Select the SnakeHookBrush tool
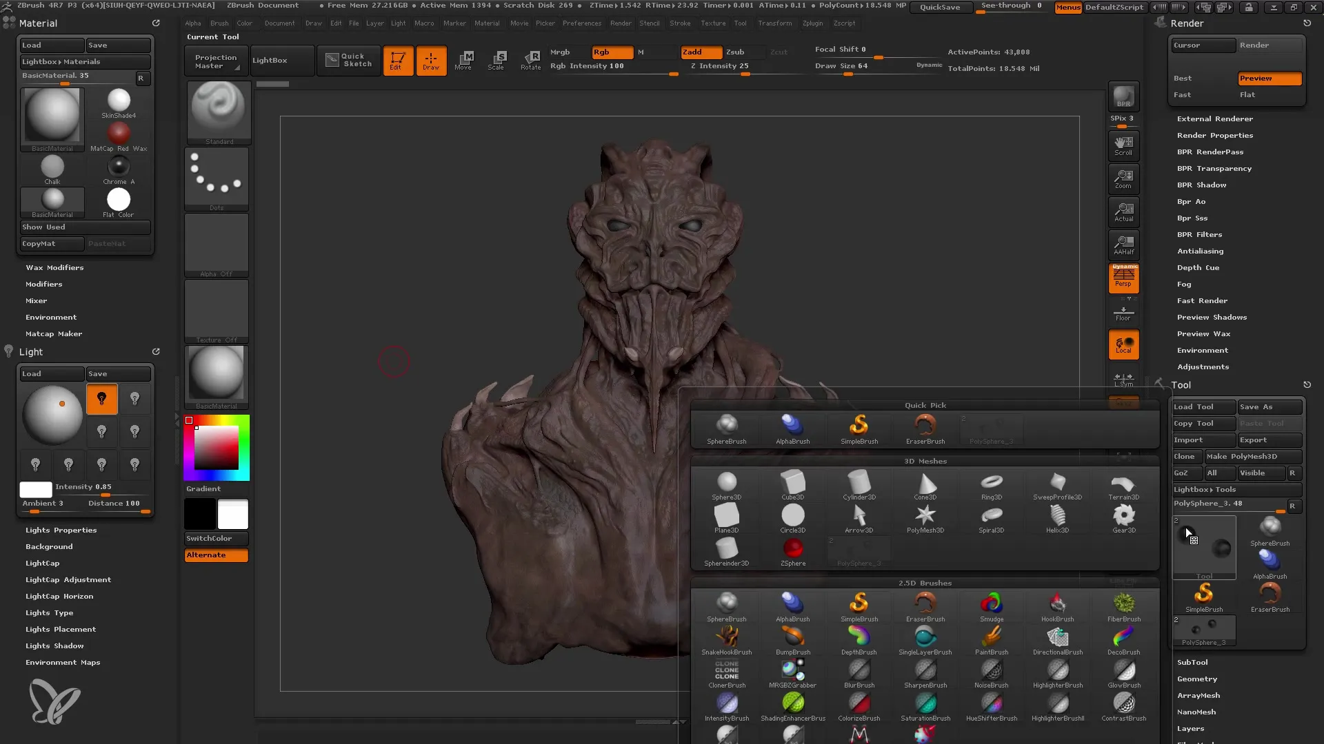 725,637
